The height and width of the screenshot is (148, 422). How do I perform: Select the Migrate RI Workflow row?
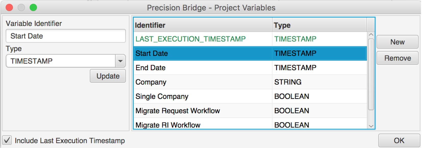click(x=250, y=124)
